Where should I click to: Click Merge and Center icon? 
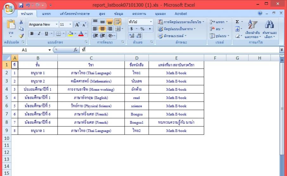tap(118, 29)
